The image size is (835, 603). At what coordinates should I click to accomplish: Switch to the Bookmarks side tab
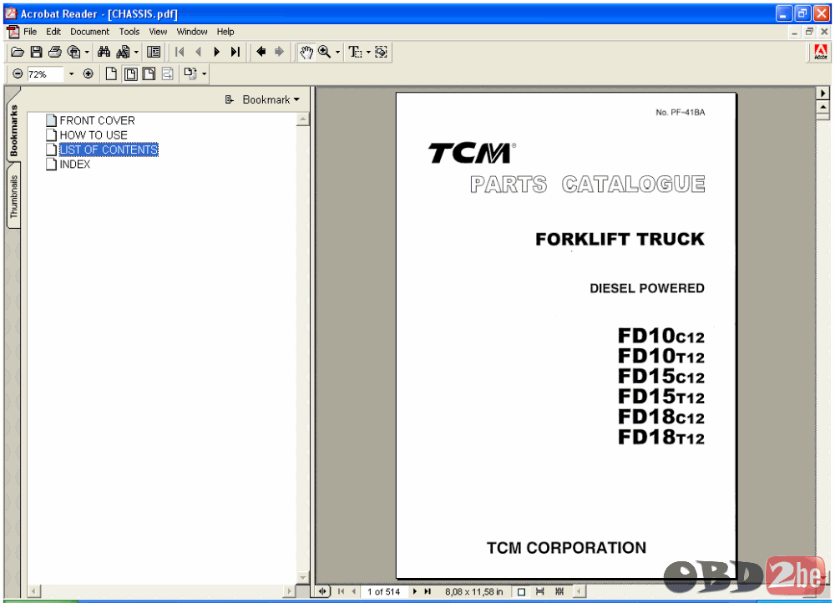(13, 130)
